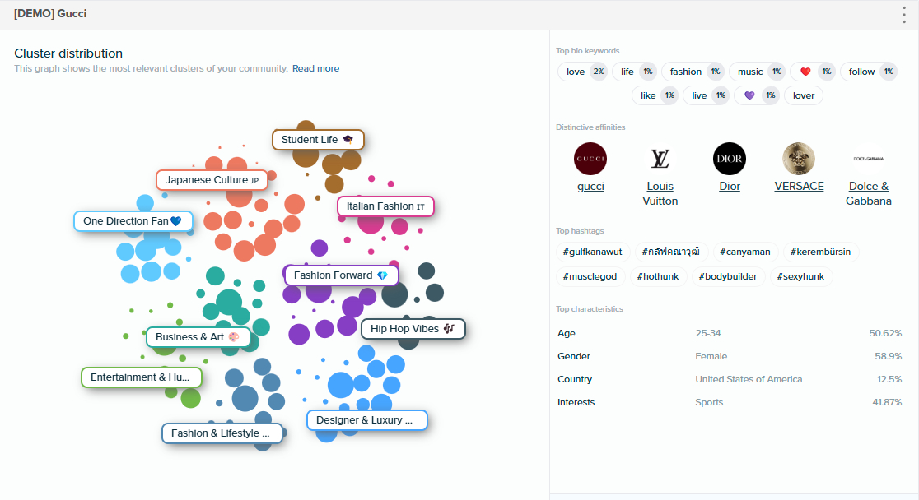This screenshot has height=500, width=919.
Task: Open the Read more link
Action: (x=315, y=68)
